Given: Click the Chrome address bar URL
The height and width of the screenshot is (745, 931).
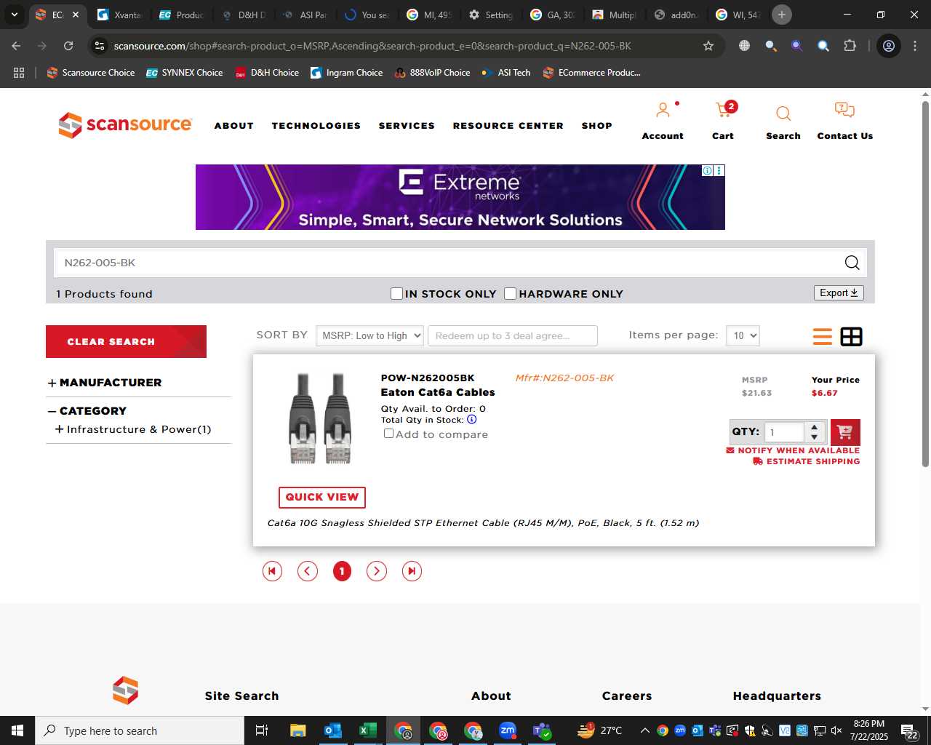Looking at the screenshot, I should click(x=372, y=46).
